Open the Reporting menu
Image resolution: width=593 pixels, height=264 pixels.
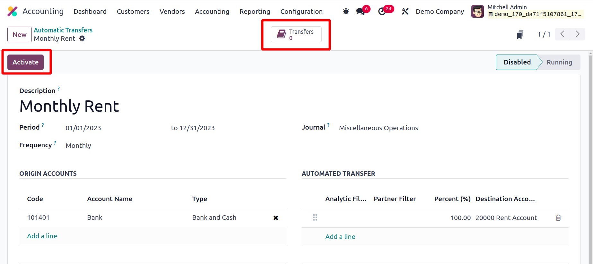point(255,12)
